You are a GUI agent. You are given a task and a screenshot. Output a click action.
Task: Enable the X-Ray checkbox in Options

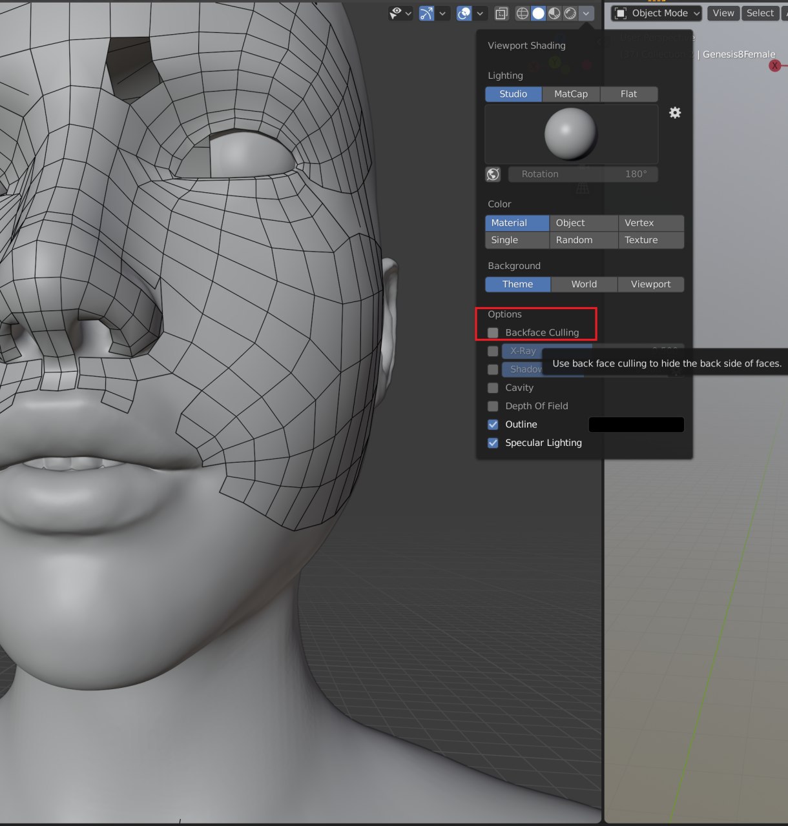pos(493,351)
